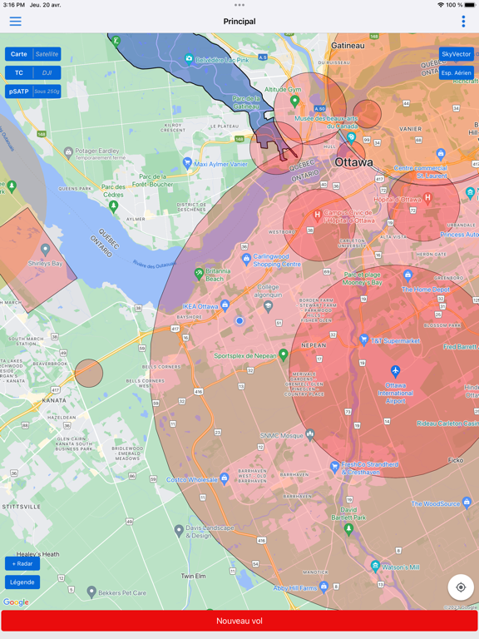Tap the Ottawa city label
479x639 pixels.
point(353,162)
